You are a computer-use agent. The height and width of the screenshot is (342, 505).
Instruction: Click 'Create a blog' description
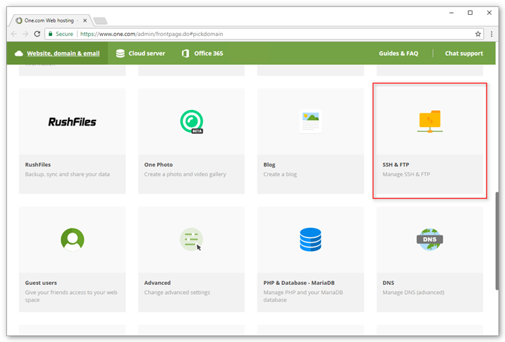(280, 174)
